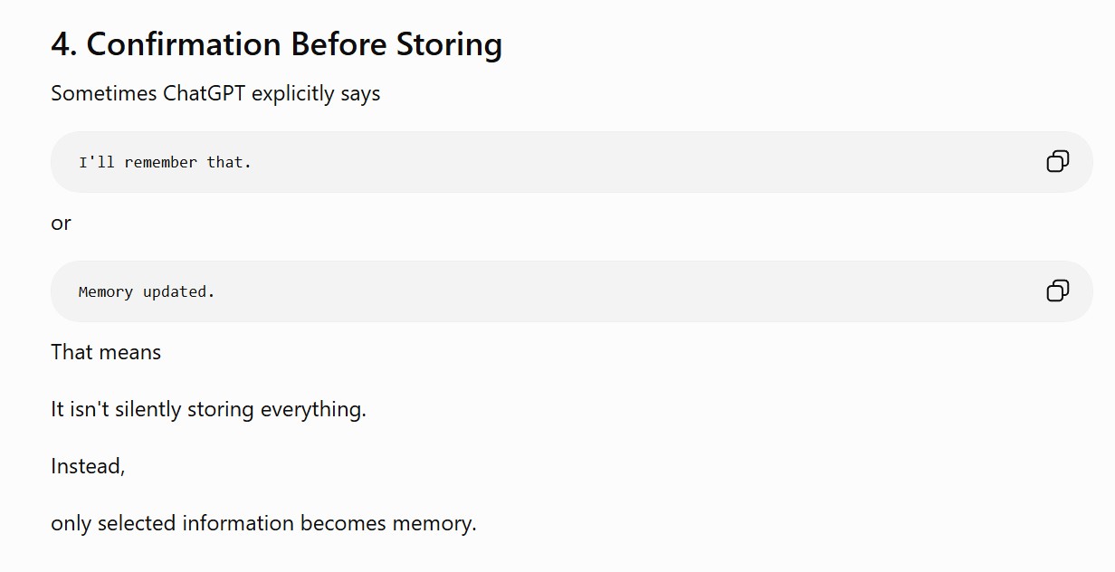Click the number "4." in the heading
This screenshot has height=572, width=1115.
[x=64, y=44]
